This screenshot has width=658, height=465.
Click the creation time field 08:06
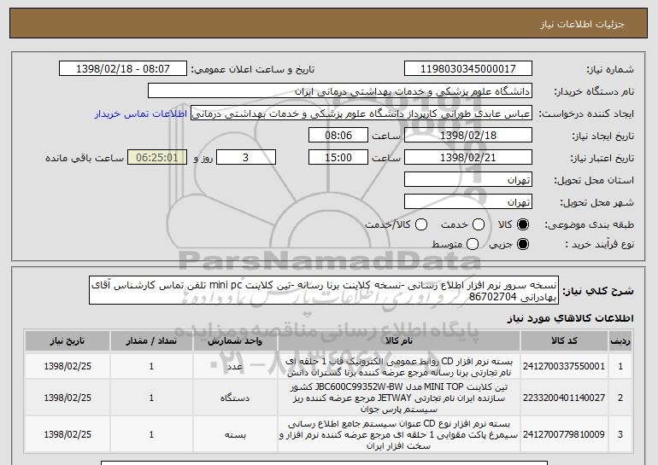[x=338, y=136]
